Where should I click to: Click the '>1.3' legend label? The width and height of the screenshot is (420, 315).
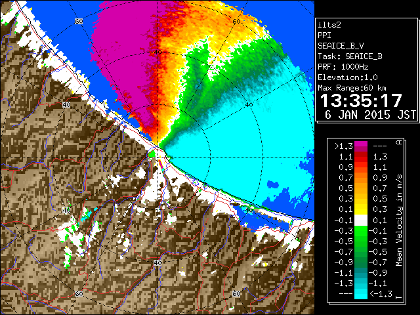[344, 146]
